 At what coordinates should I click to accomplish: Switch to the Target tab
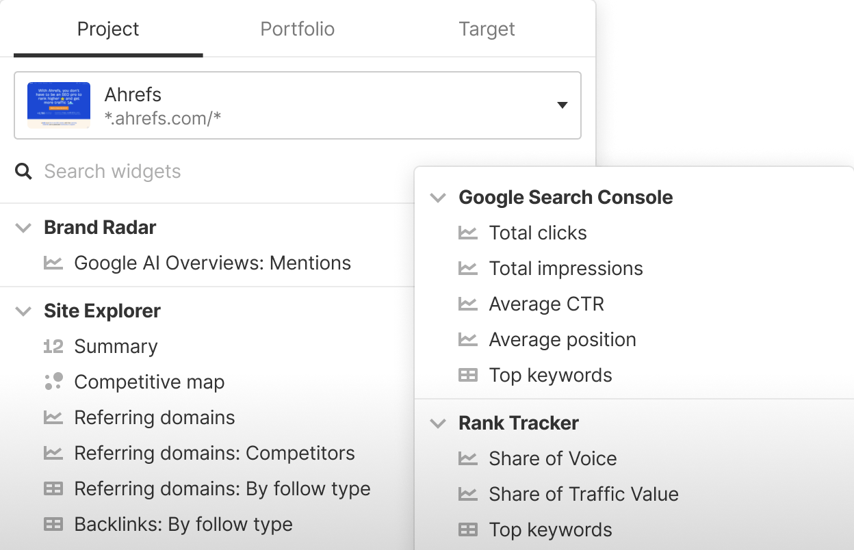(x=486, y=29)
